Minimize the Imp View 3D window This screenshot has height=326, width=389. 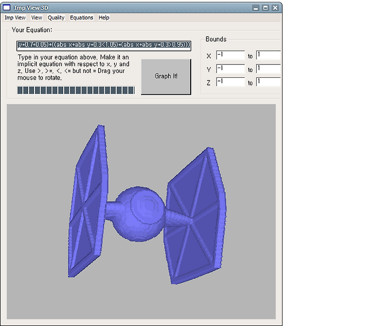coord(256,8)
